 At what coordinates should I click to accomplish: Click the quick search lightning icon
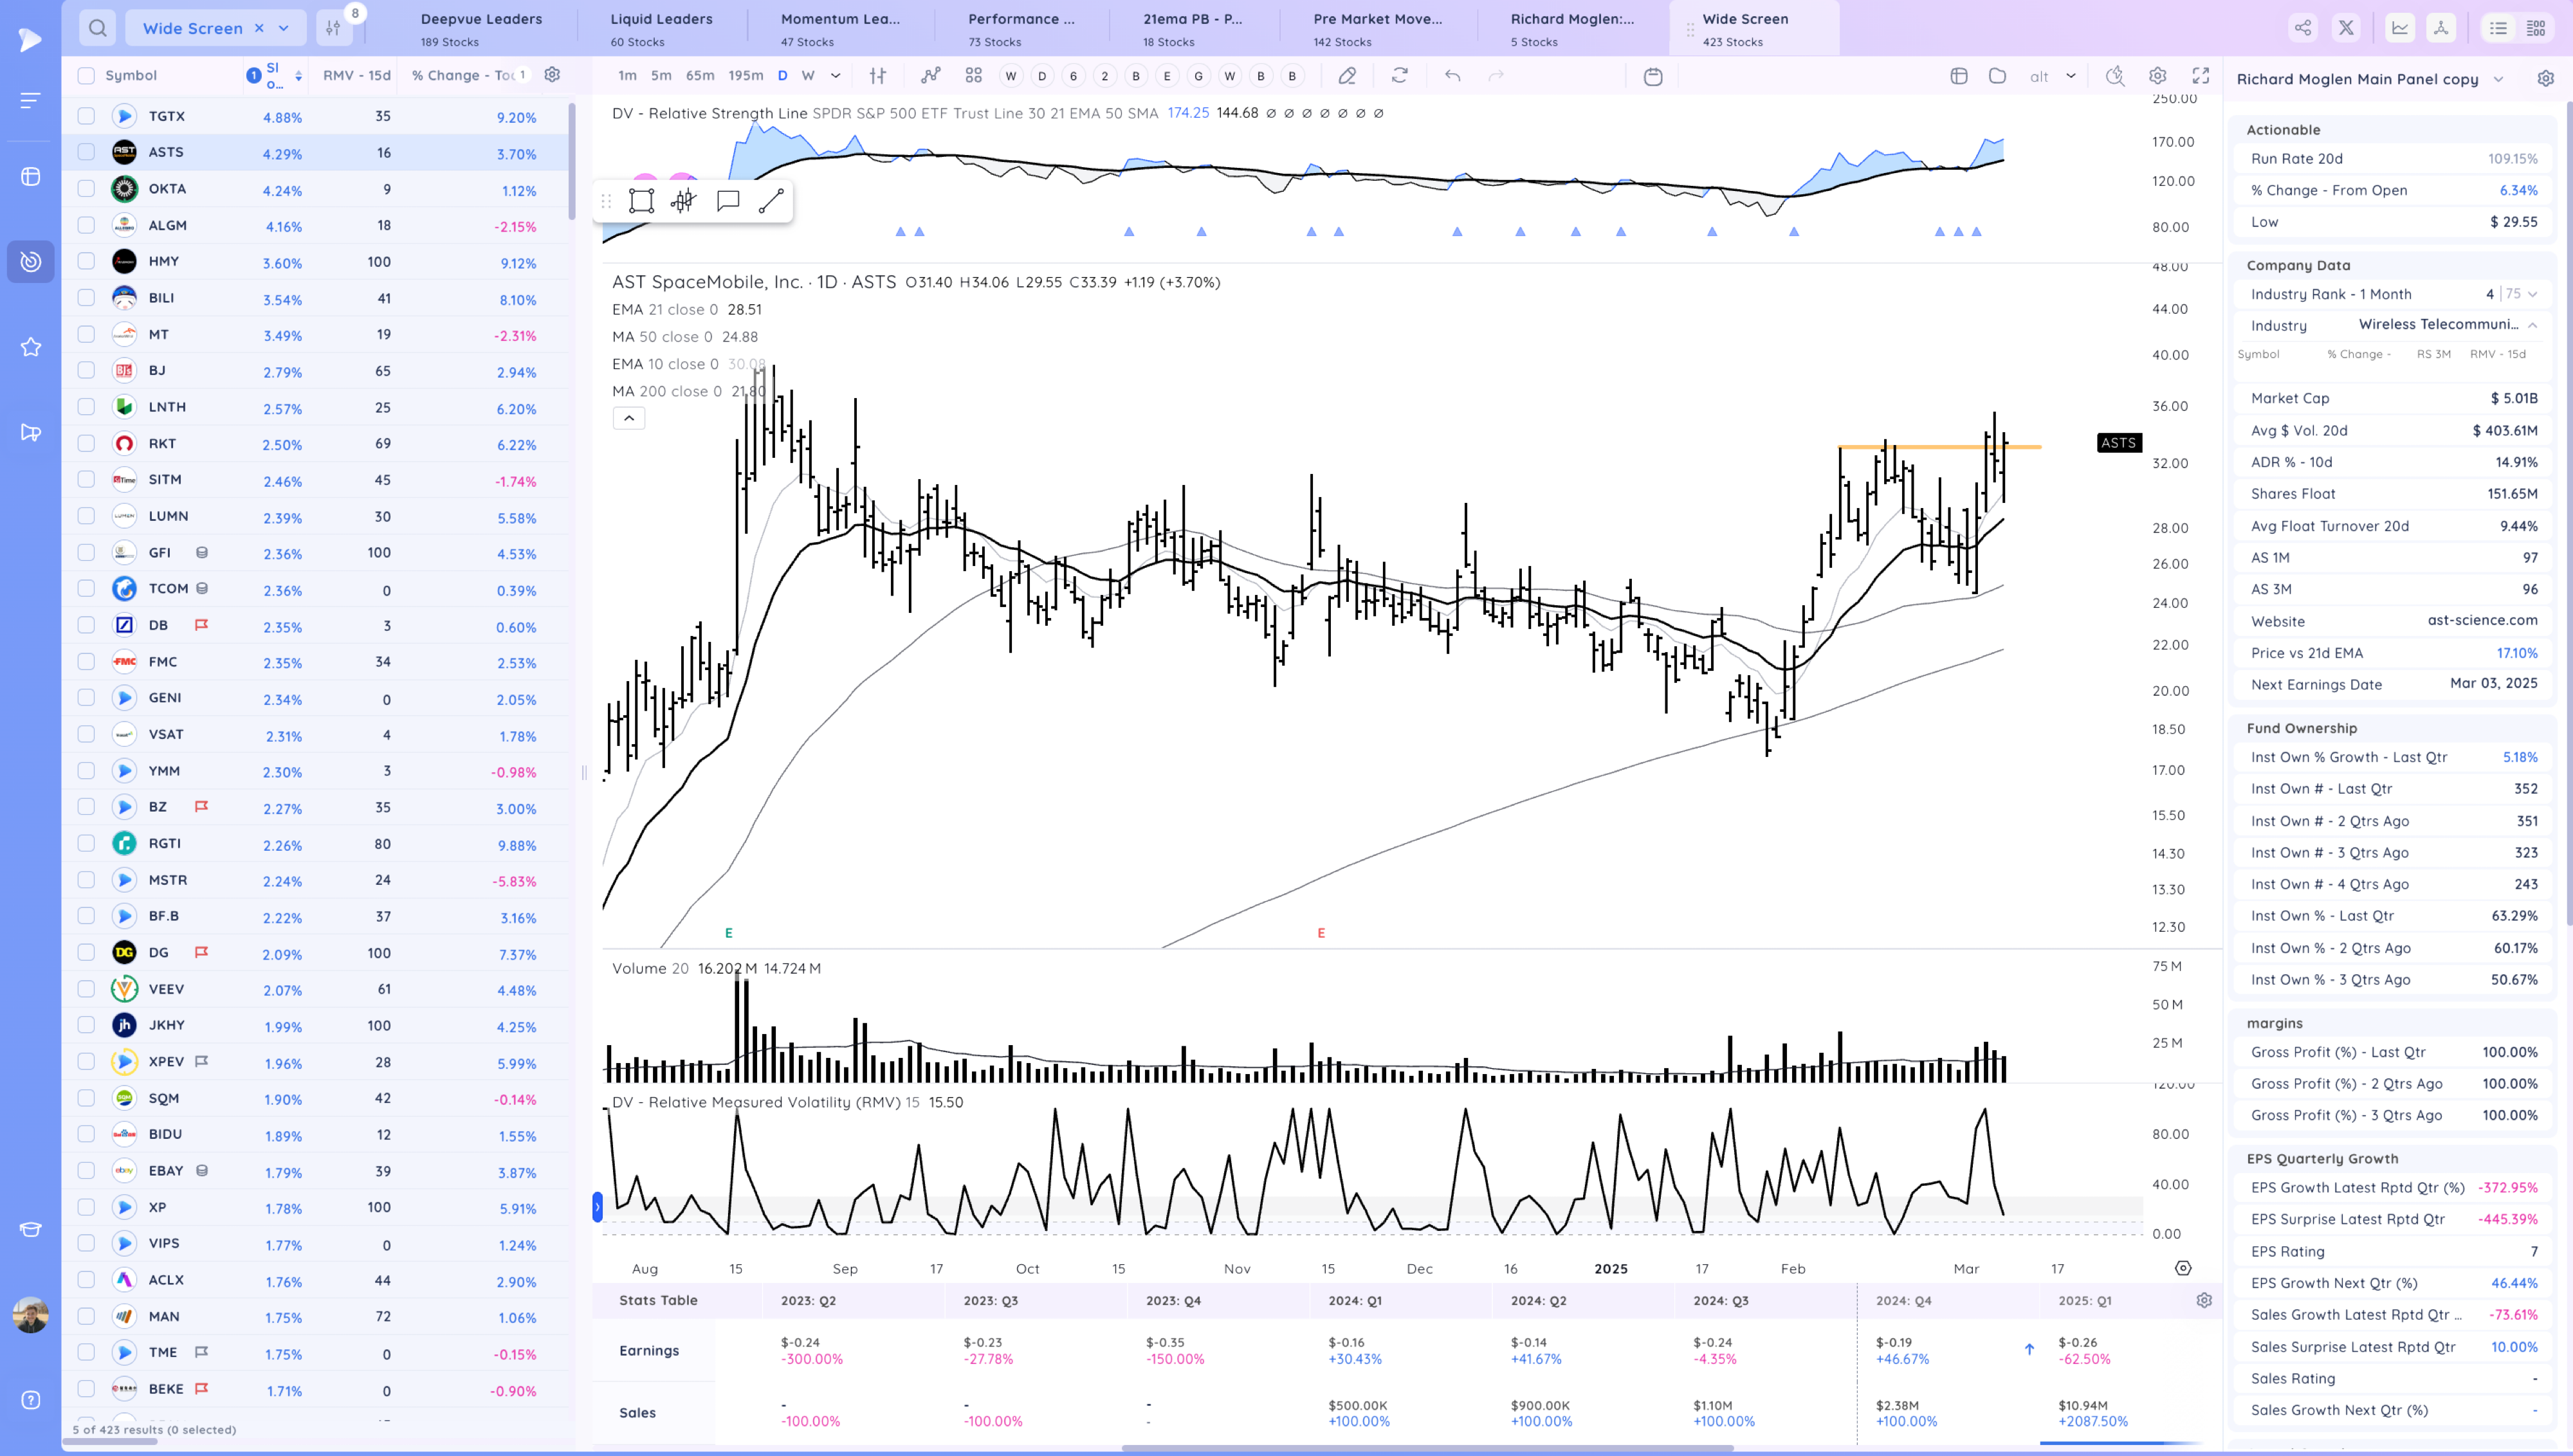coord(2115,75)
